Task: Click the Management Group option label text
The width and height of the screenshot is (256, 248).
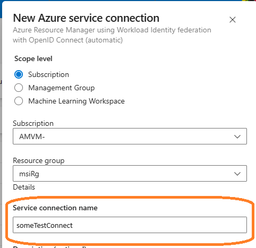Action: (x=62, y=88)
